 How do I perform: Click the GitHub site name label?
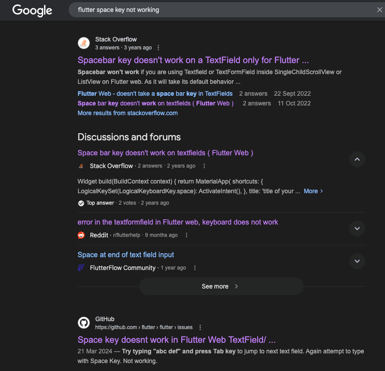point(105,319)
